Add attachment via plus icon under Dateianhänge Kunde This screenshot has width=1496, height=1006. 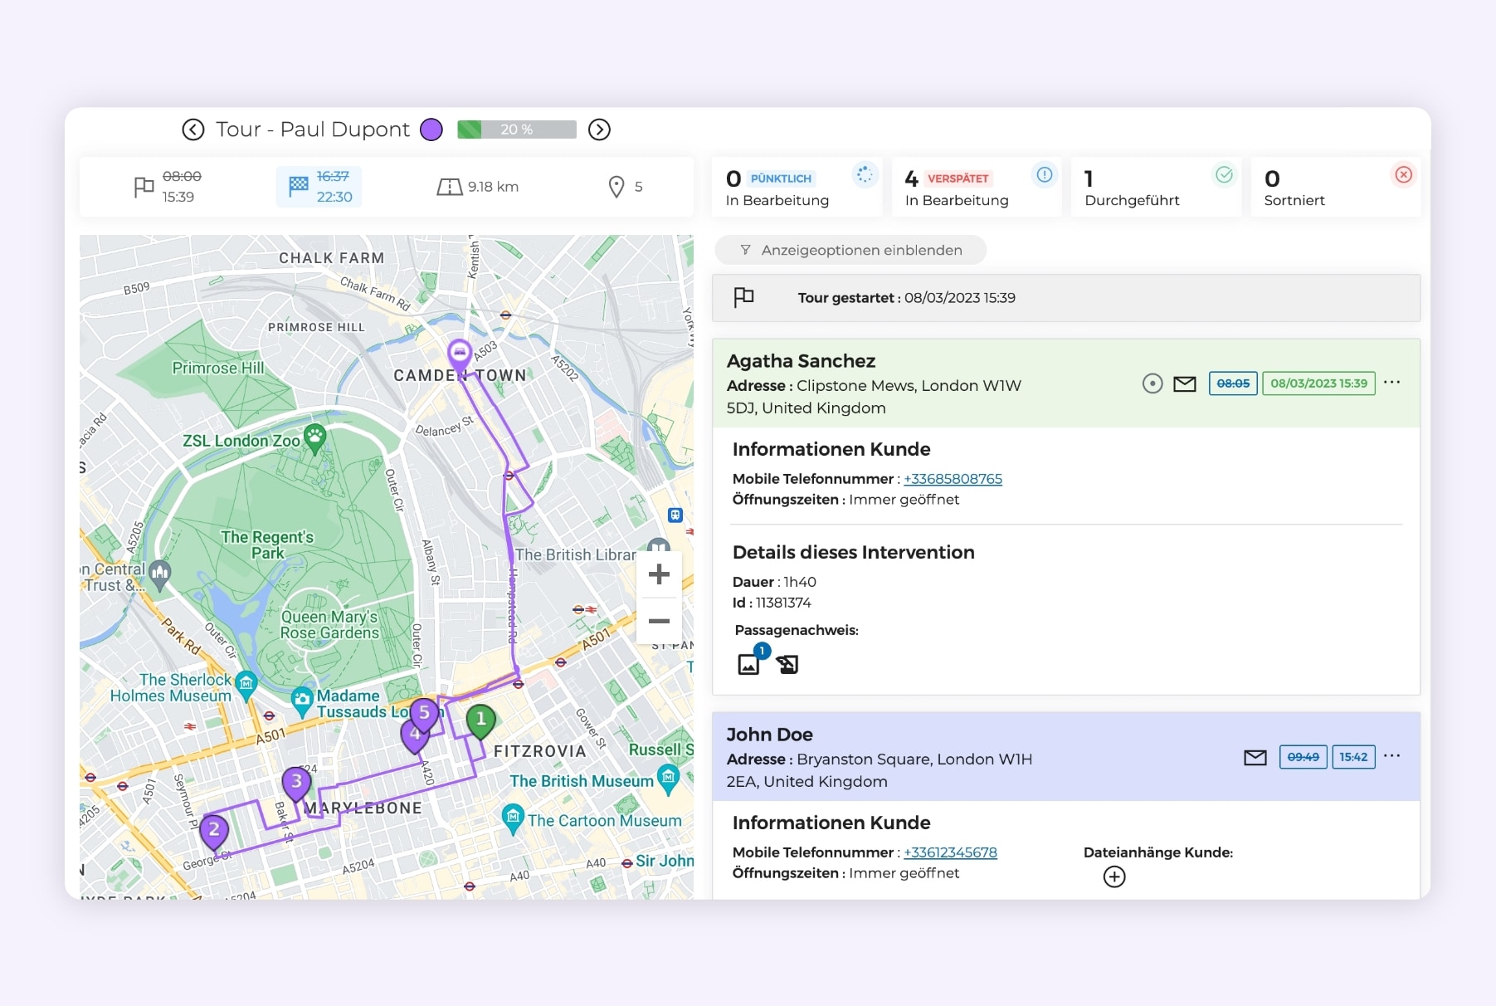[1114, 877]
